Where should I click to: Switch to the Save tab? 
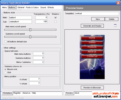[77, 93]
